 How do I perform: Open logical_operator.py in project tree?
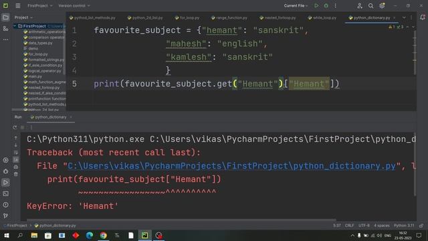42,71
